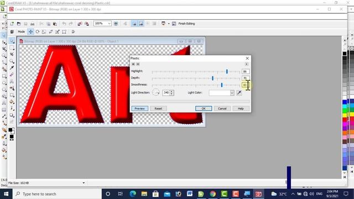Image resolution: width=354 pixels, height=199 pixels.
Task: Select the Rectangle Mask tool
Action: click(x=12, y=48)
